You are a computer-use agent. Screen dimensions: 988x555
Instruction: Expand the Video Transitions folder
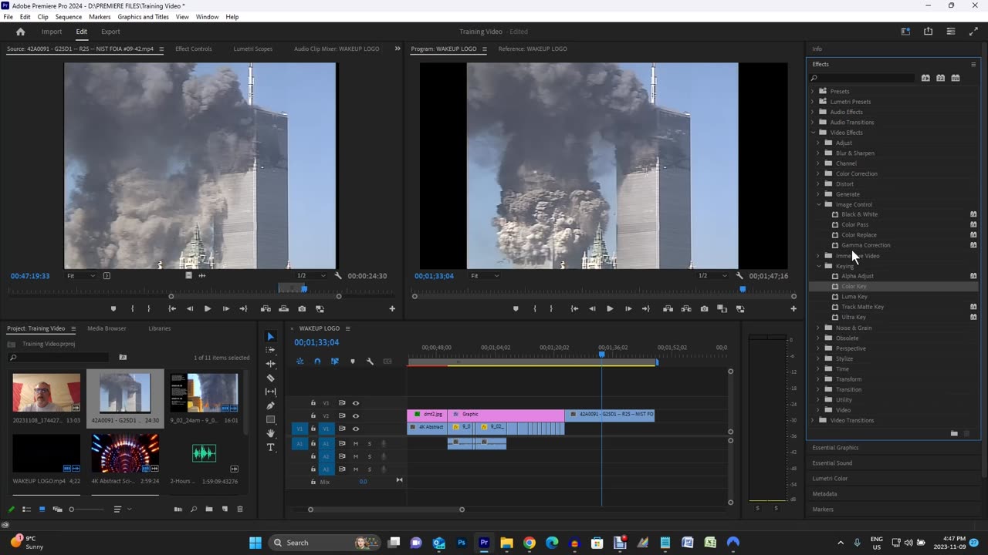813,420
